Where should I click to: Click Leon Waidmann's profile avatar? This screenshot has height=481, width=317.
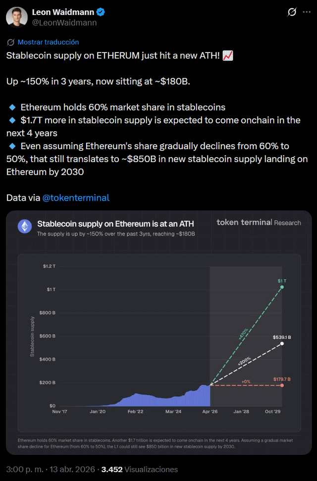(16, 17)
